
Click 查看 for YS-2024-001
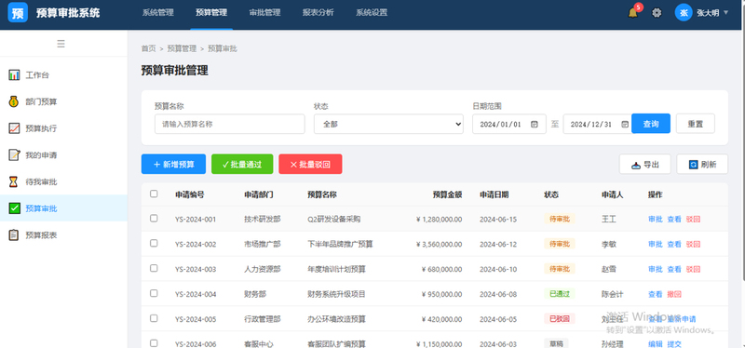click(x=674, y=220)
